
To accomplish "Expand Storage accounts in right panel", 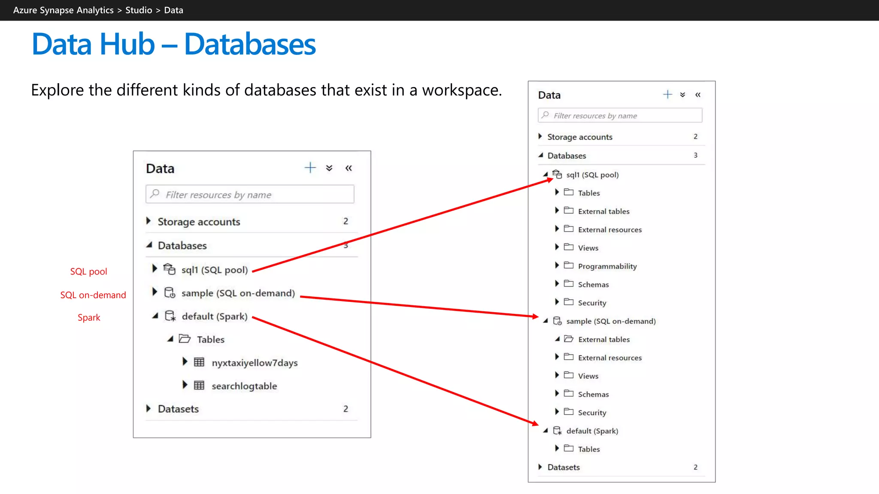I will pos(540,136).
